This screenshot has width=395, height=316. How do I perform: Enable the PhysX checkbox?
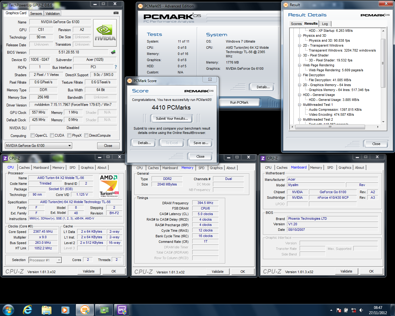tap(69, 135)
